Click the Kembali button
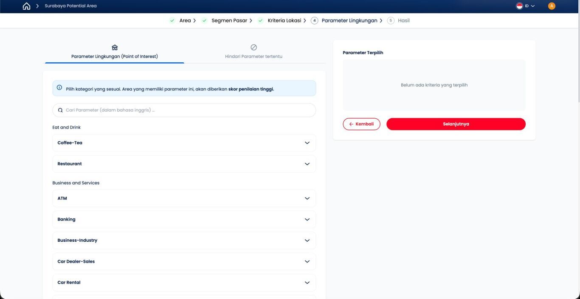This screenshot has height=299, width=580. click(x=362, y=124)
